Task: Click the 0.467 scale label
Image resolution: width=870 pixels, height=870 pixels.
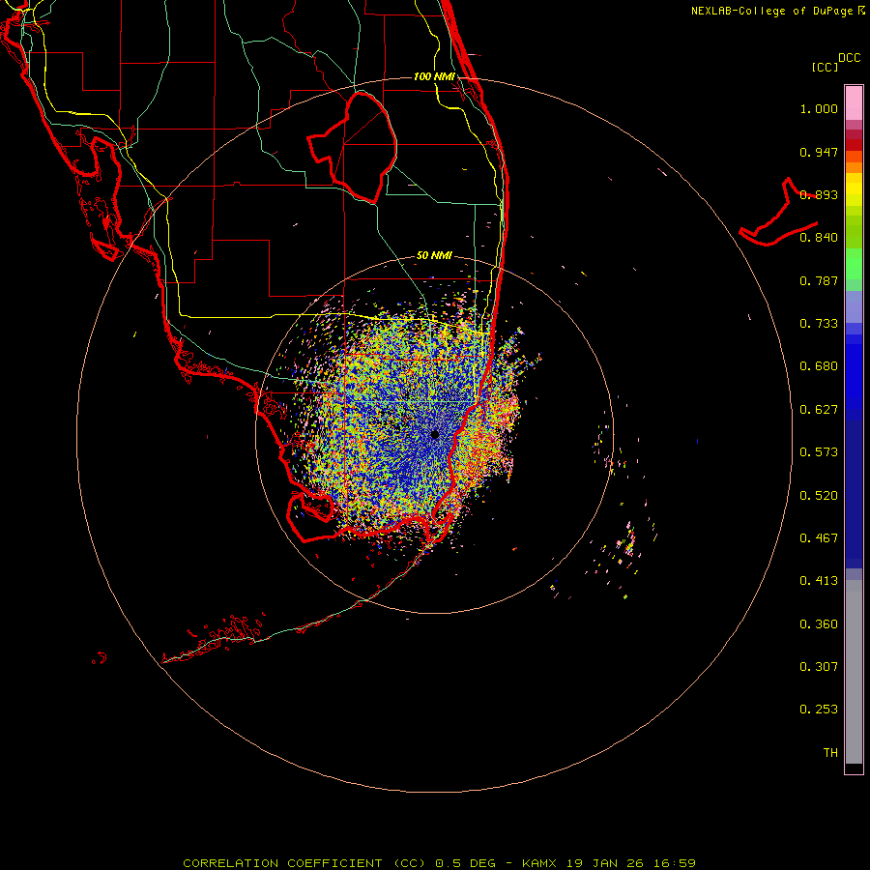Action: point(819,538)
